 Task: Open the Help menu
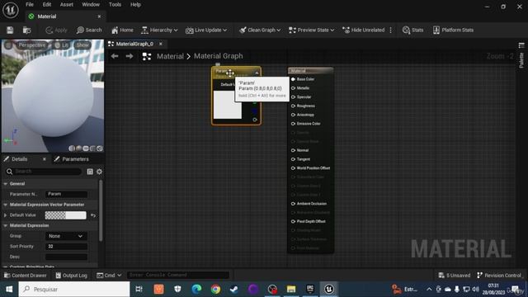coord(135,5)
